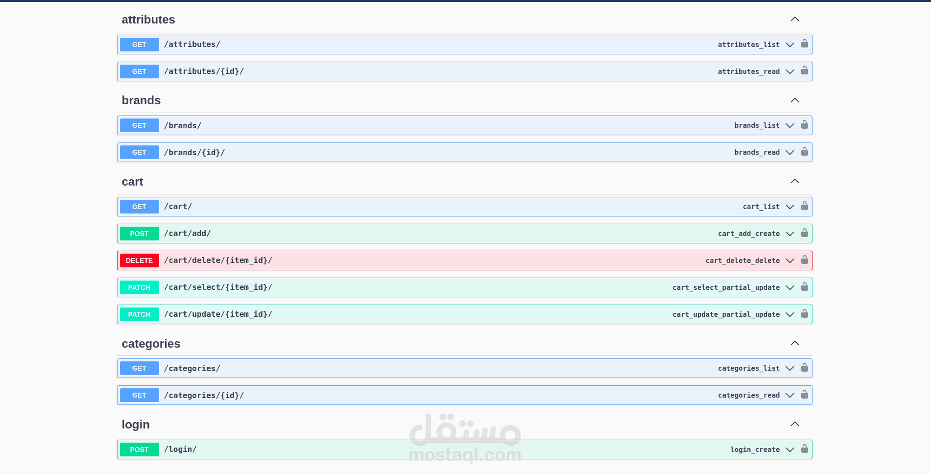
Task: Click the cart section heading
Action: [132, 182]
